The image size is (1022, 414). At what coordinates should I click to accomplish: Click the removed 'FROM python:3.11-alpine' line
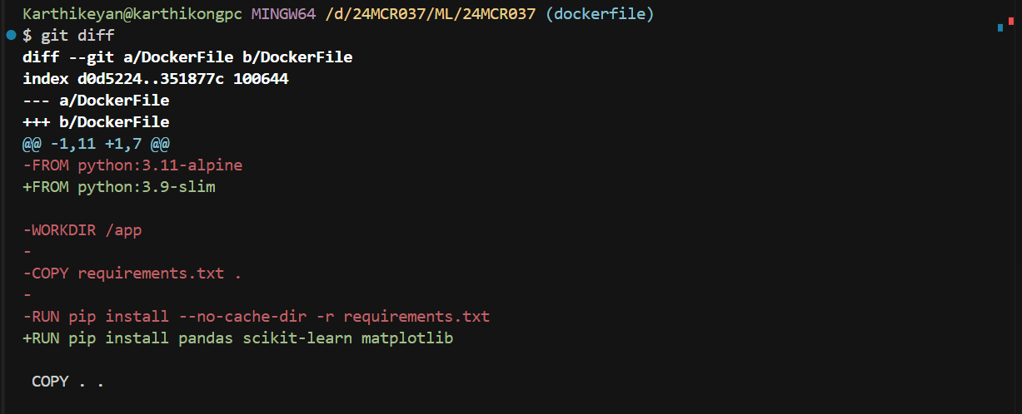click(x=132, y=165)
